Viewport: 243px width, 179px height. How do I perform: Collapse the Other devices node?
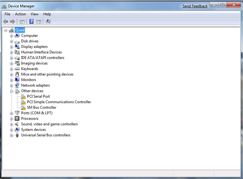pyautogui.click(x=12, y=91)
